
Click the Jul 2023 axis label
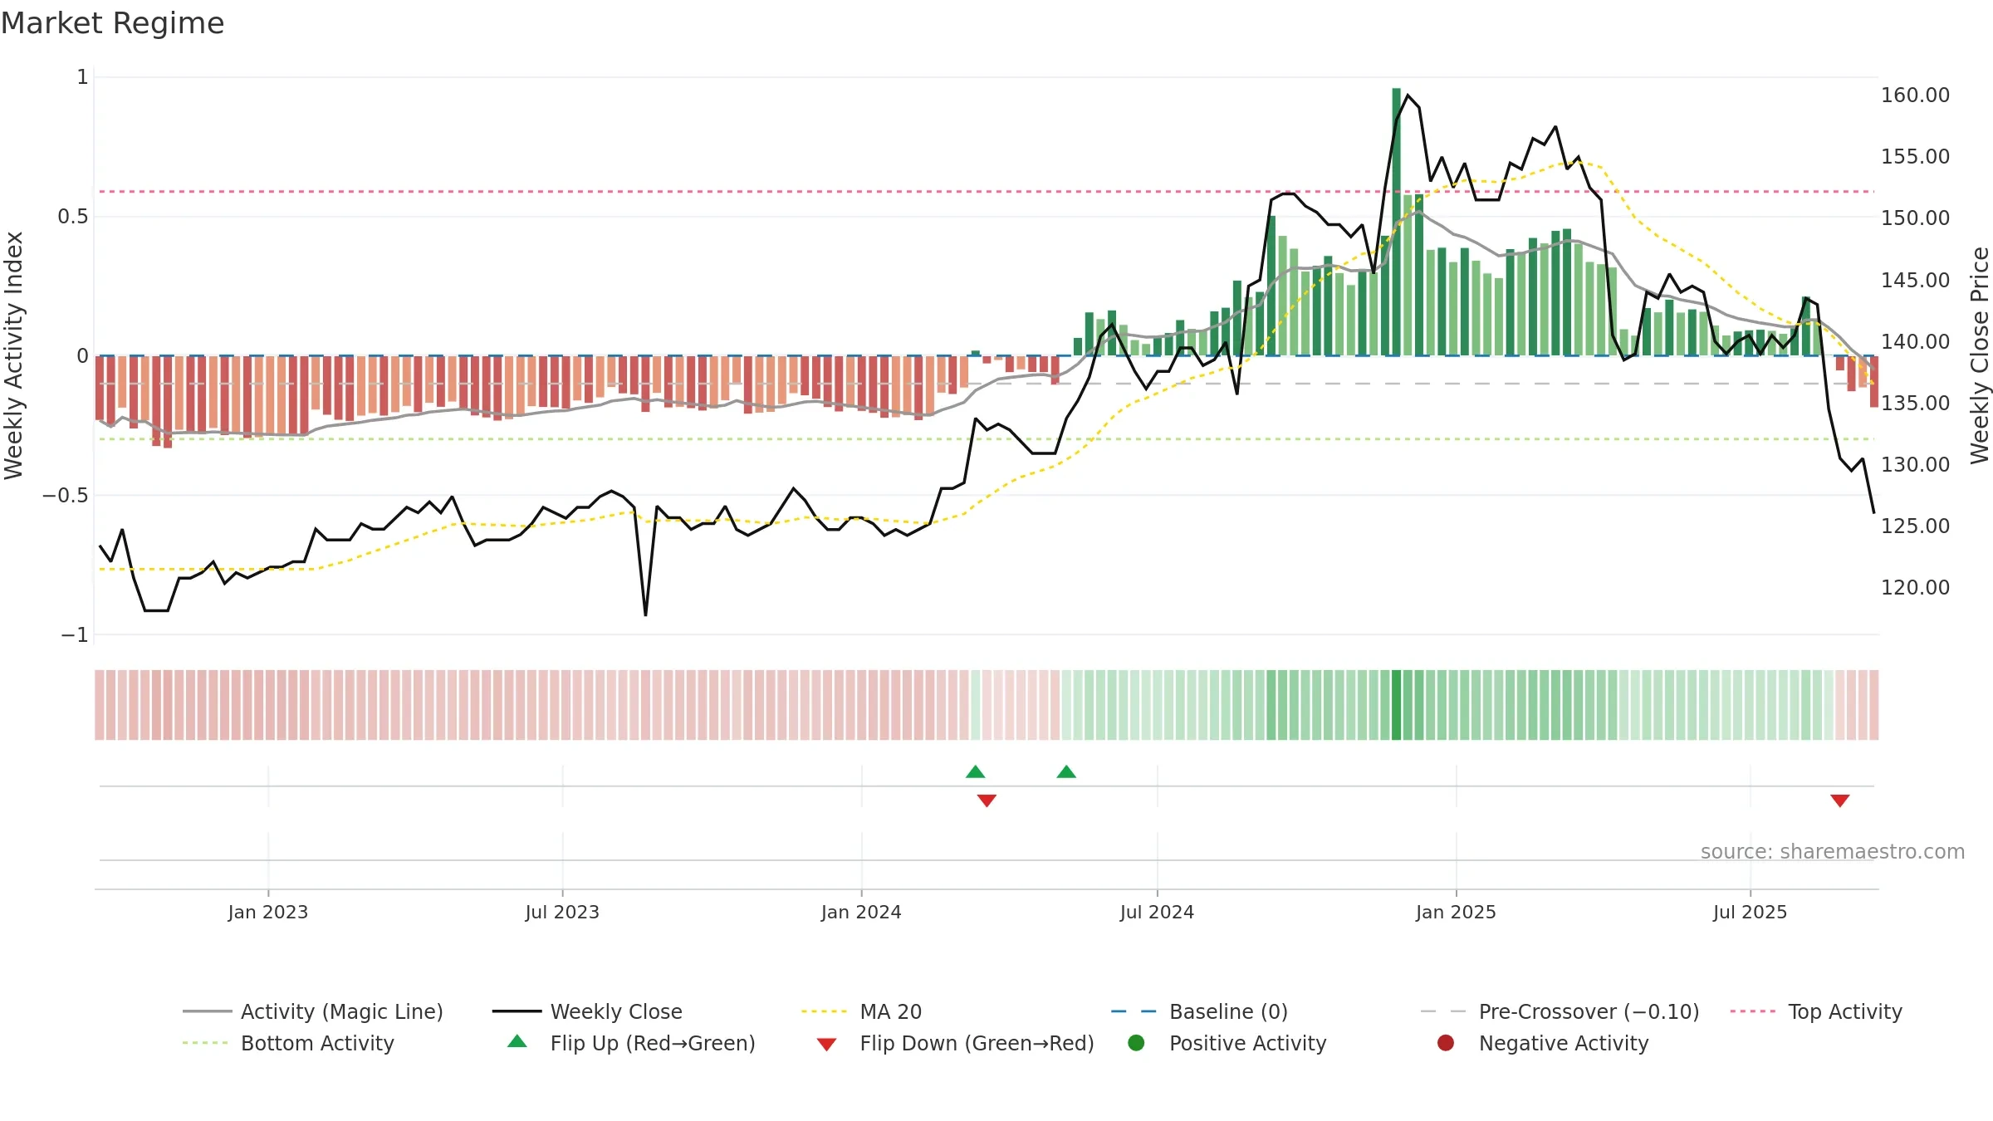point(562,913)
